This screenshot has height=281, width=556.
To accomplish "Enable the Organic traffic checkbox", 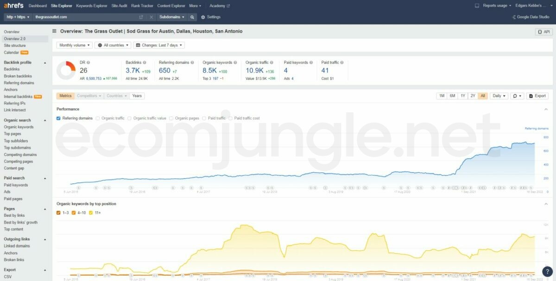I will tap(98, 118).
